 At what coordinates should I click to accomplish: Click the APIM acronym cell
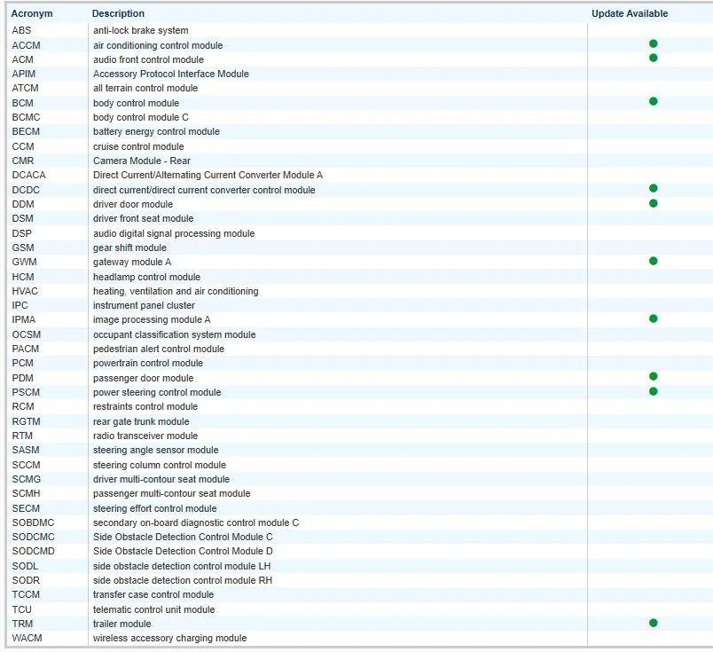point(24,75)
